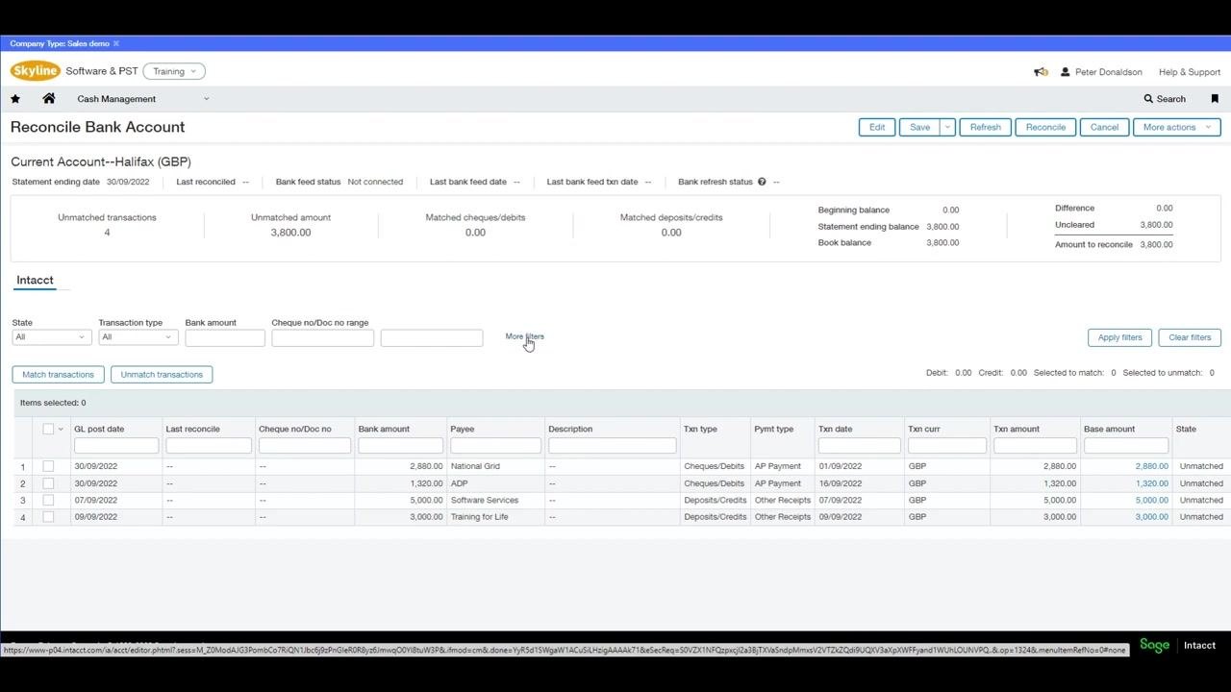Go to the Home icon
Screen dimensions: 1231x692
pos(49,98)
